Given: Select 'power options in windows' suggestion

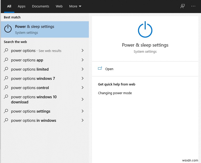Looking at the screenshot, I should coord(34,121).
